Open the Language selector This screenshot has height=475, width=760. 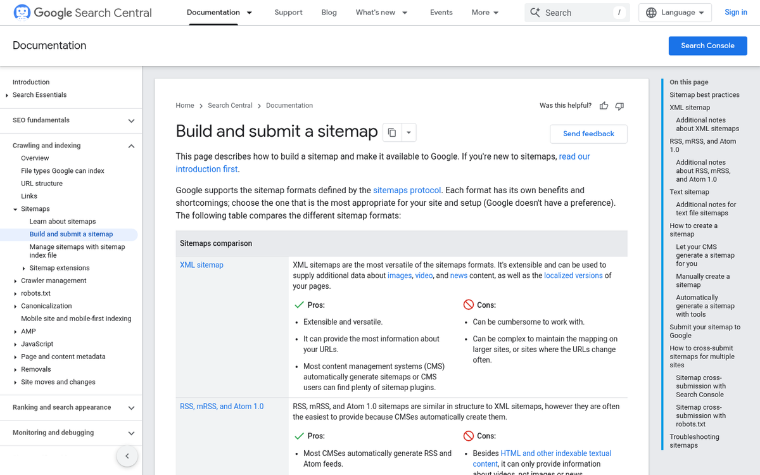coord(674,12)
